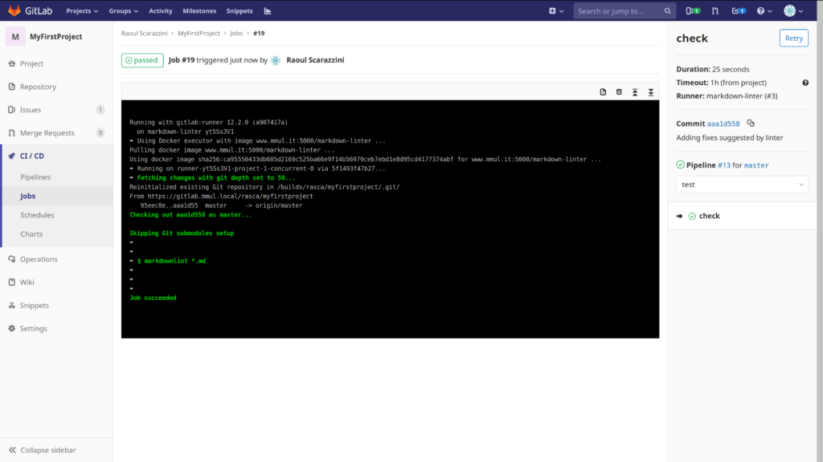Viewport: 823px width, 462px height.
Task: Collapse the Fetching changes log section
Action: [131, 177]
